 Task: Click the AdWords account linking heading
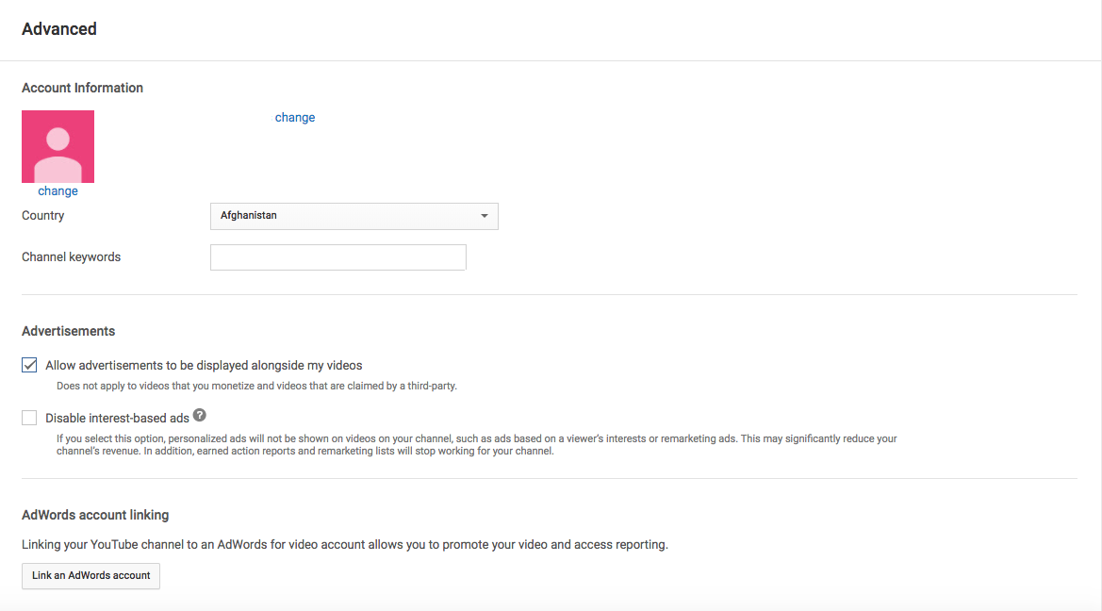[x=95, y=515]
